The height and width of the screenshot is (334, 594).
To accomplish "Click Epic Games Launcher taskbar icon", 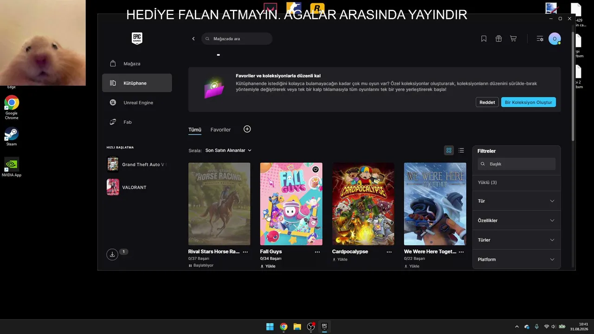I will tap(324, 327).
